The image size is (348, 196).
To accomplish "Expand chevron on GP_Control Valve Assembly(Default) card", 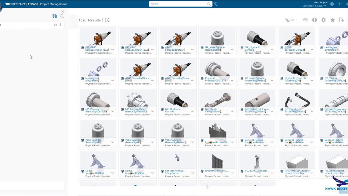I will [153, 111].
